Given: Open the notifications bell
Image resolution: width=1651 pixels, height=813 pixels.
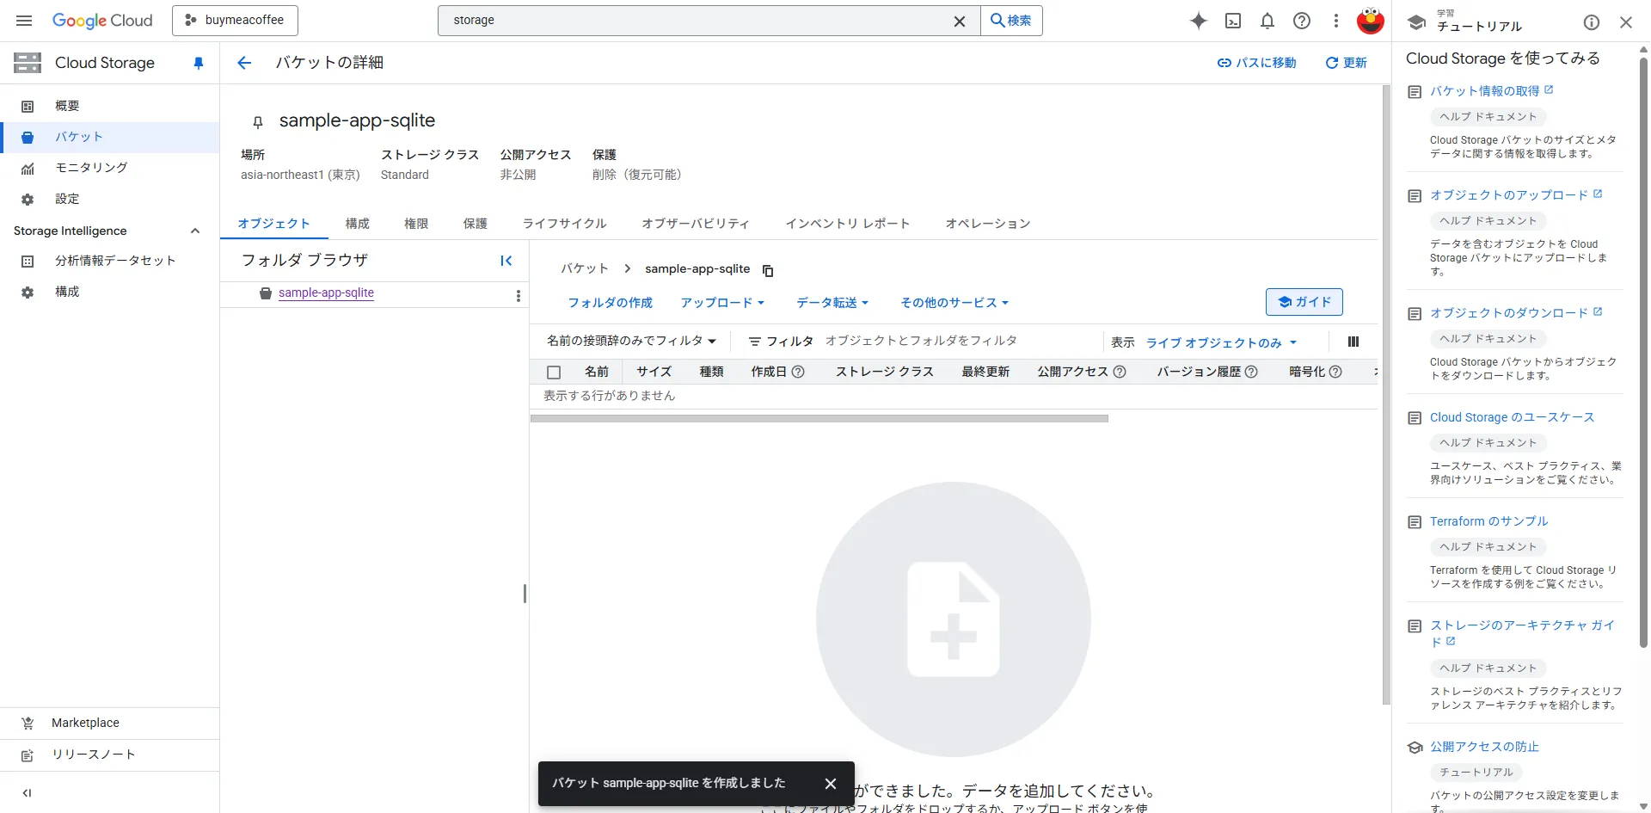Looking at the screenshot, I should (1267, 21).
